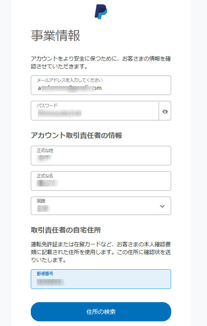Click the email address input field
Screen dimensions: 207x326
tap(101, 85)
